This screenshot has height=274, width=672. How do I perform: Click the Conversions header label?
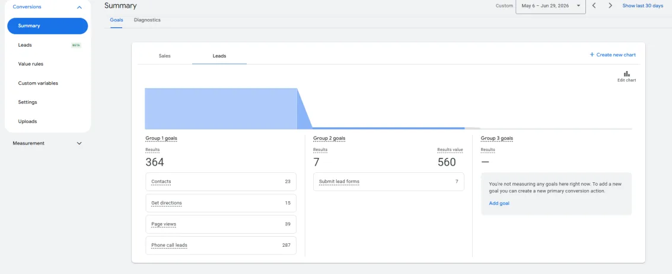27,7
